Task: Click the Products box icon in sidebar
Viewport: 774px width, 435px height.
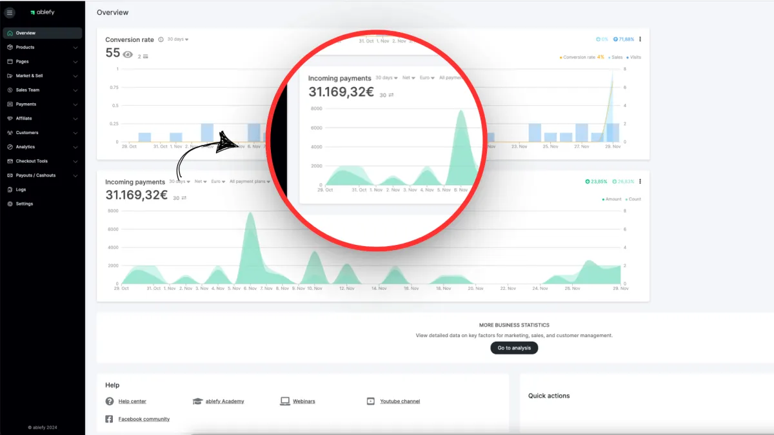Action: click(x=10, y=47)
